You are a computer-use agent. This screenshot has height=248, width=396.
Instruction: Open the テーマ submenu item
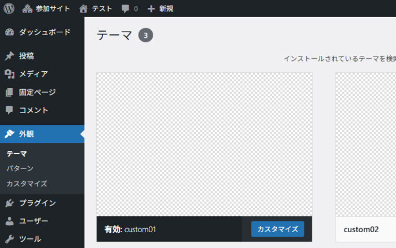tap(17, 153)
